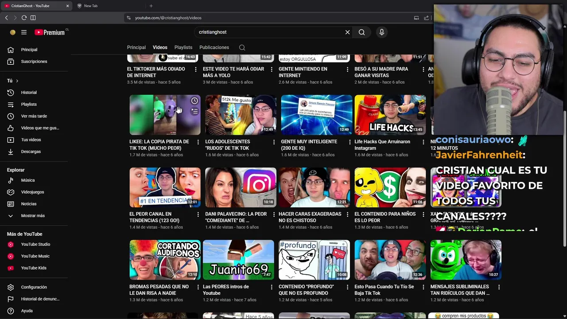Click Life Hacks thumbnail image
567x319 pixels.
click(390, 115)
